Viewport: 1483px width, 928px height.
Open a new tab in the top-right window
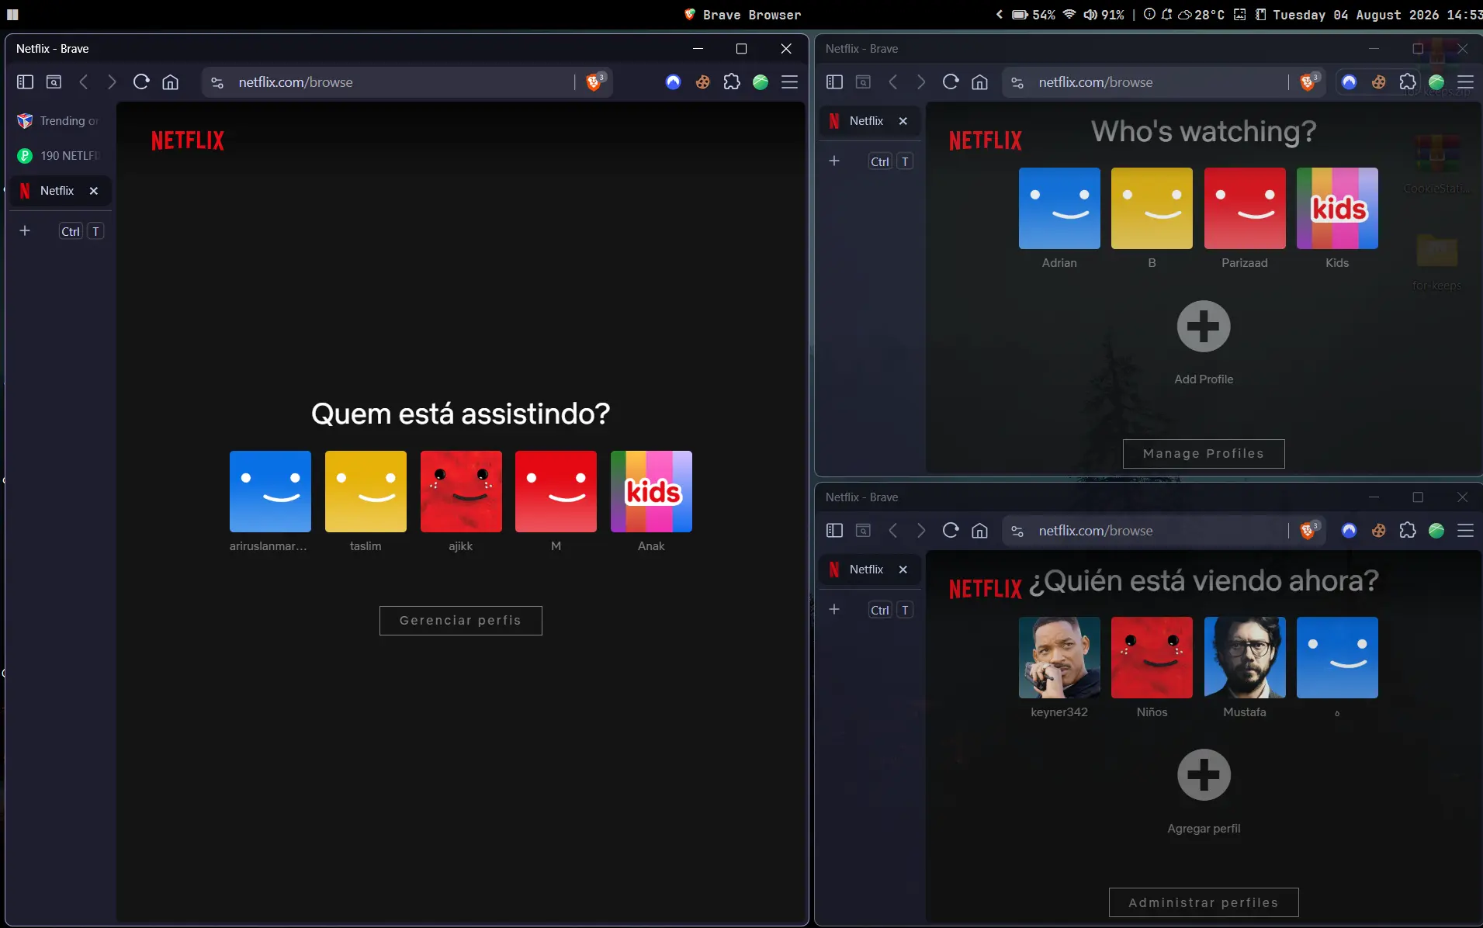coord(834,161)
